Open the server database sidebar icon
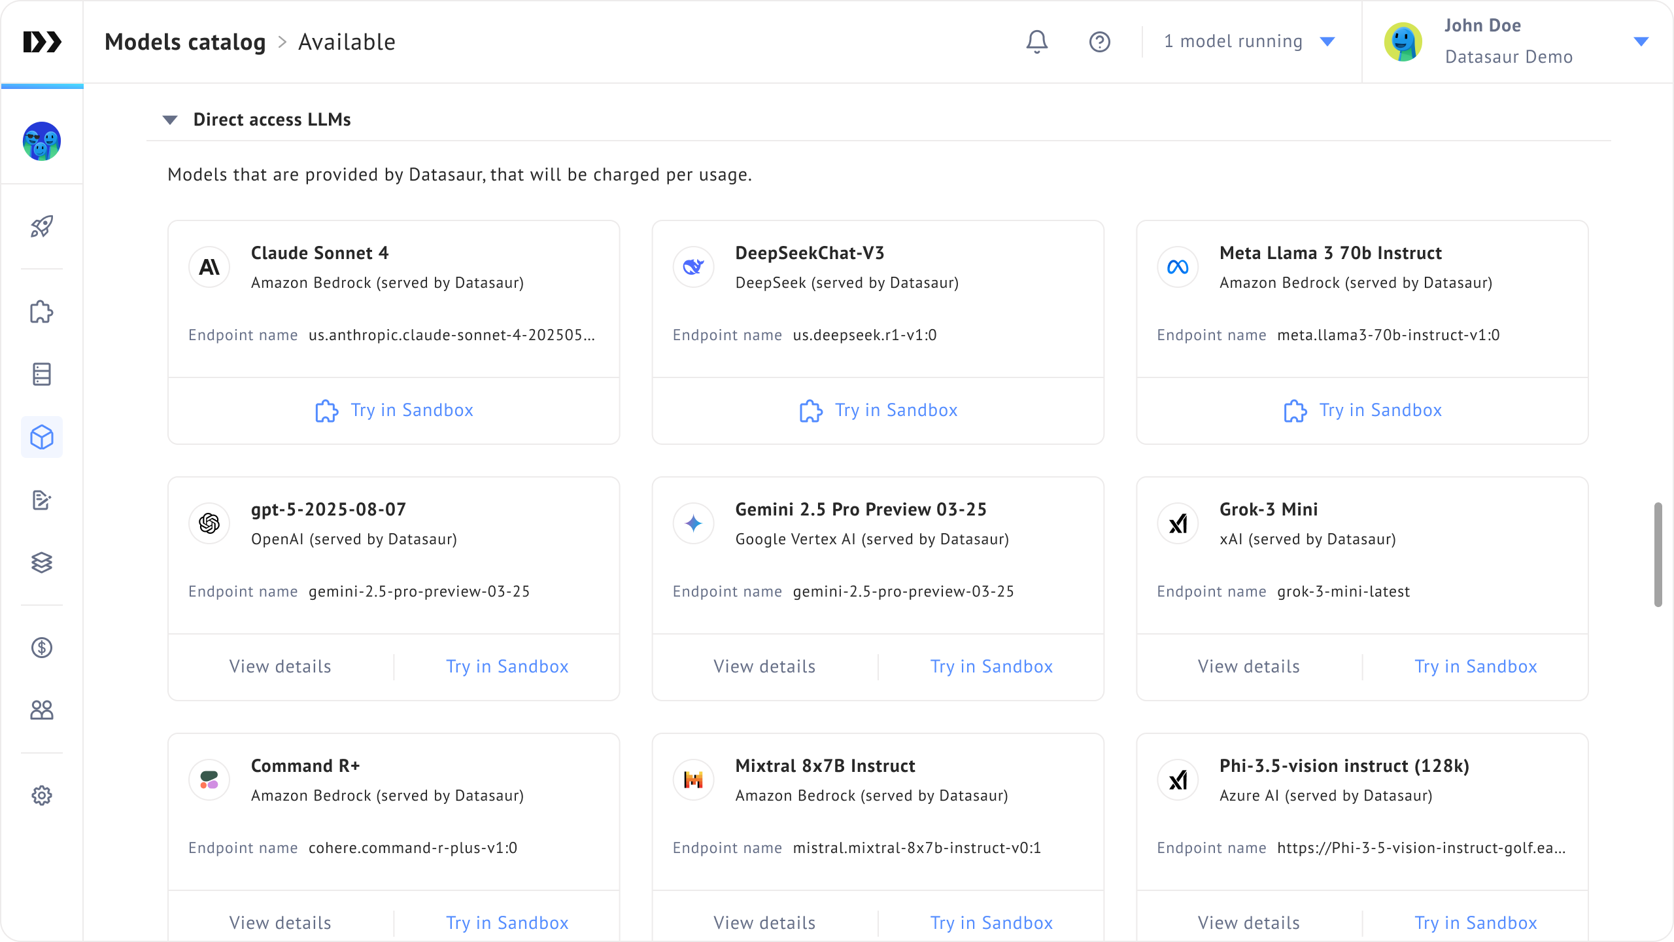The image size is (1674, 942). click(42, 374)
